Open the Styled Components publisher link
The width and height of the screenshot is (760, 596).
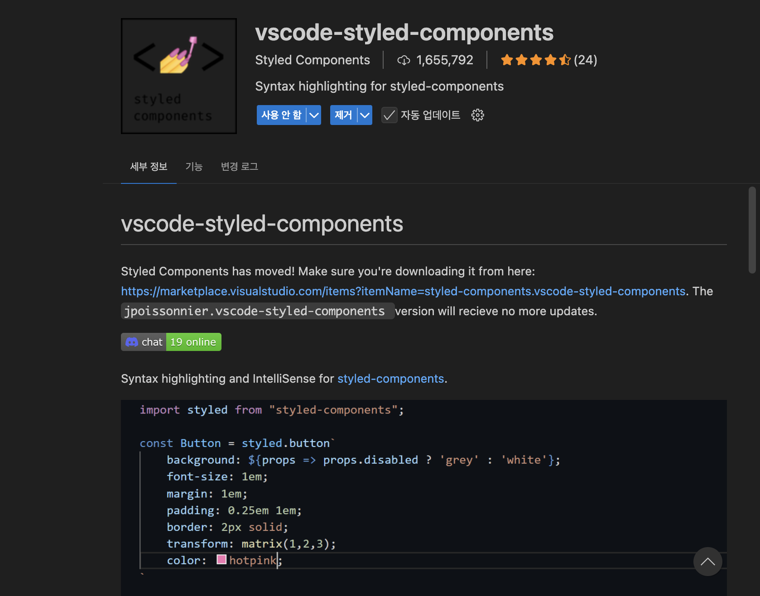pyautogui.click(x=313, y=60)
